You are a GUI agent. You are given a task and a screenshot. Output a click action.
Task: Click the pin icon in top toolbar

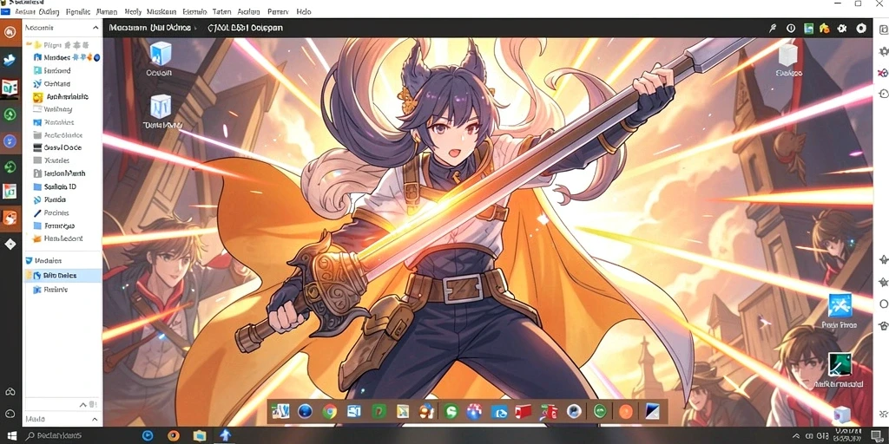(772, 28)
